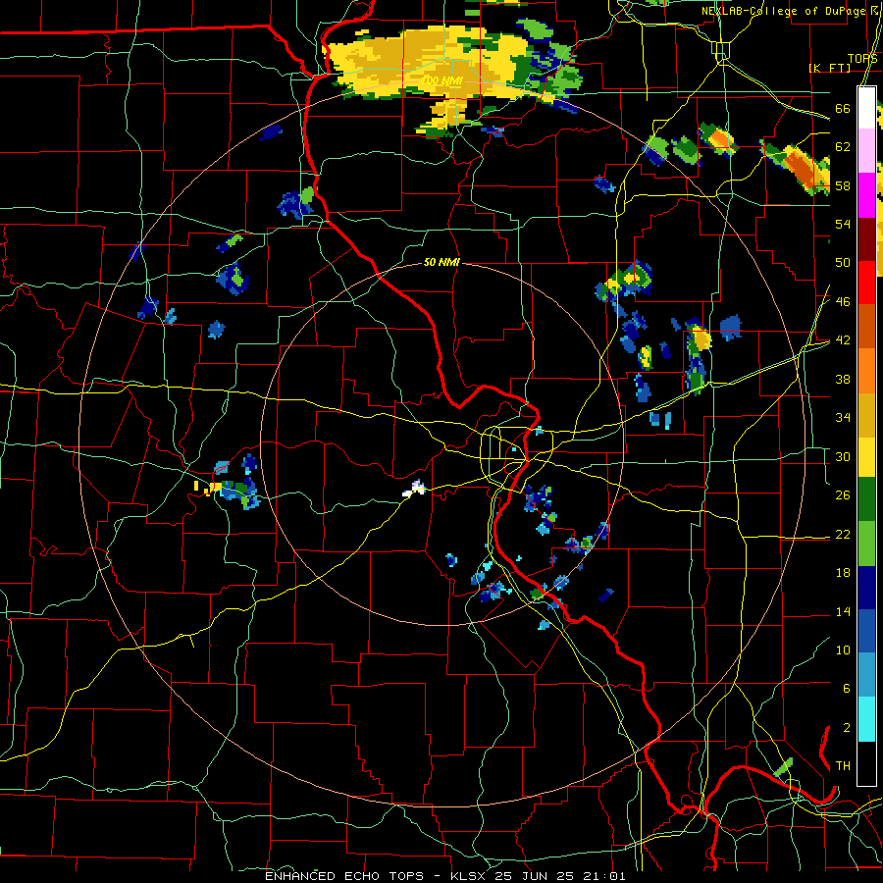
Task: Click the "42" legend value
Action: [x=843, y=340]
